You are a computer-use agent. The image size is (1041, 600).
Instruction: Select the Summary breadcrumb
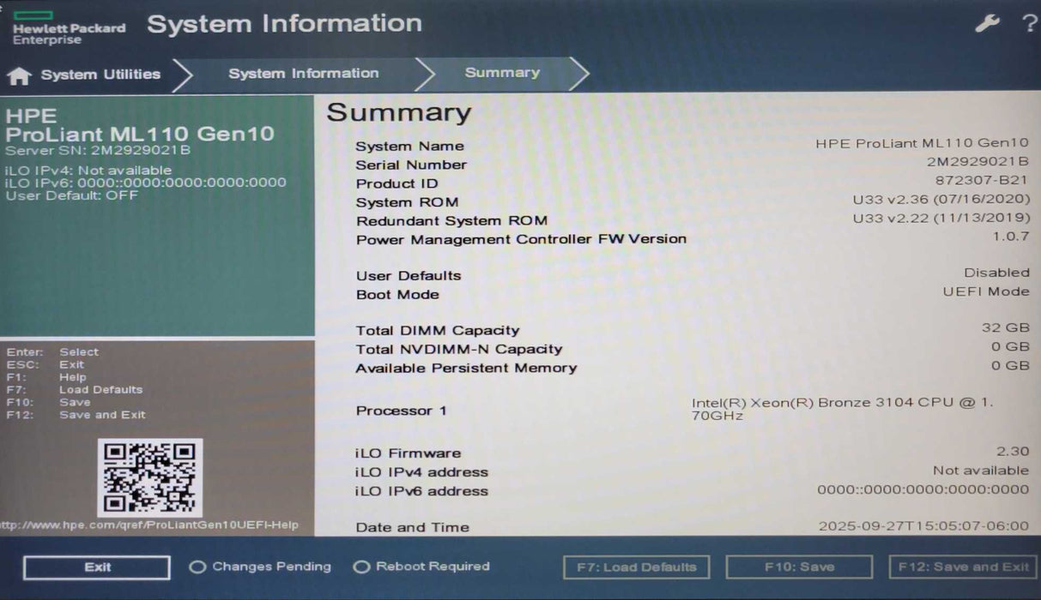pos(502,73)
